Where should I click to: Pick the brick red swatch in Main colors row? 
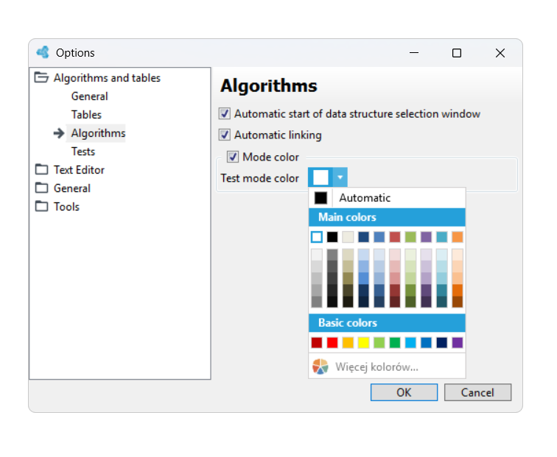pos(395,237)
